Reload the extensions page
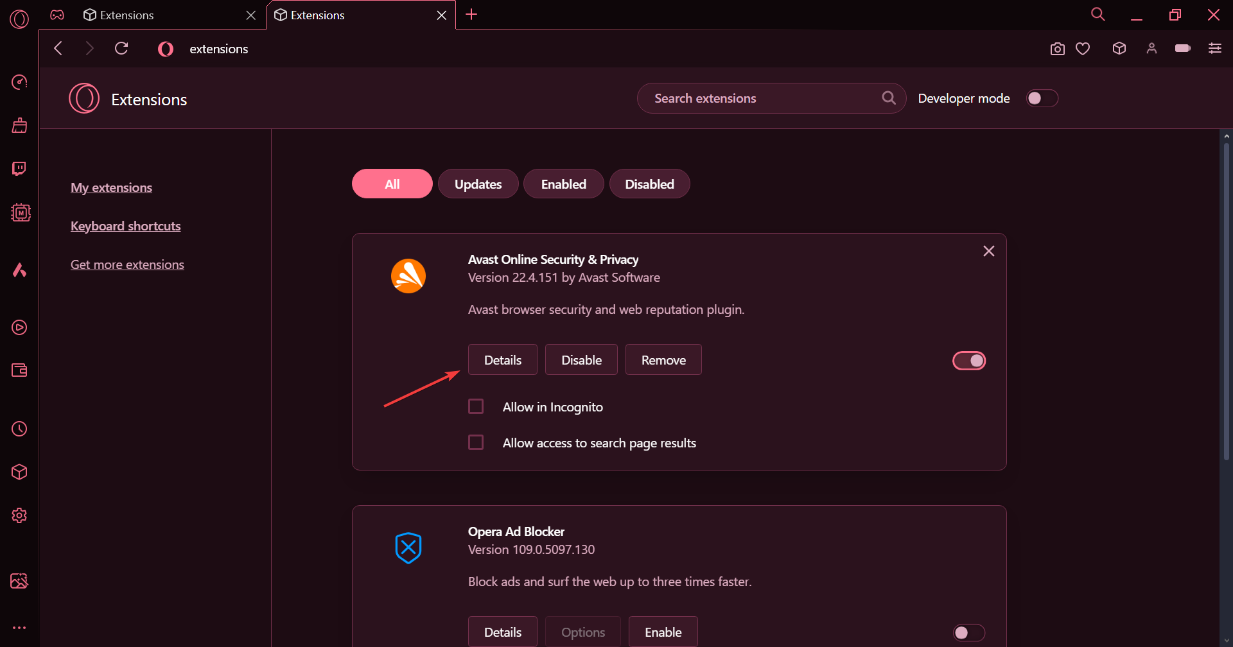Screen dimensions: 1233x647 click(121, 48)
